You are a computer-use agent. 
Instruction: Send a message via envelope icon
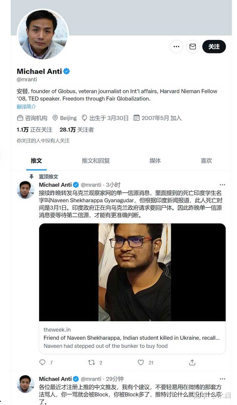(193, 47)
